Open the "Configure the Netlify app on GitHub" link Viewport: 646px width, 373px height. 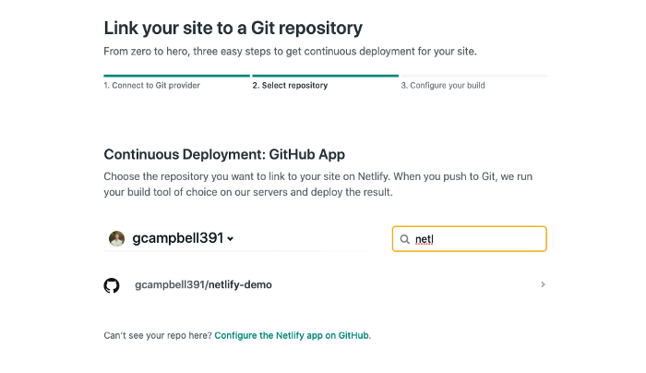[293, 335]
